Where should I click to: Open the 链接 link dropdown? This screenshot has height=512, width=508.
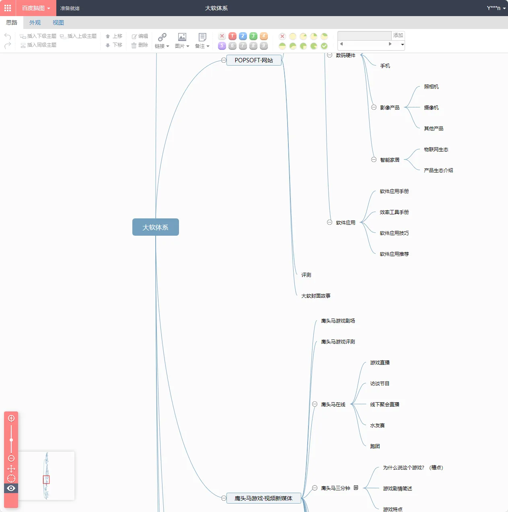tap(162, 41)
